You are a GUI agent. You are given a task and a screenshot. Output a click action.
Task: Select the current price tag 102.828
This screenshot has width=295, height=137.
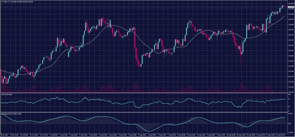(x=291, y=7)
